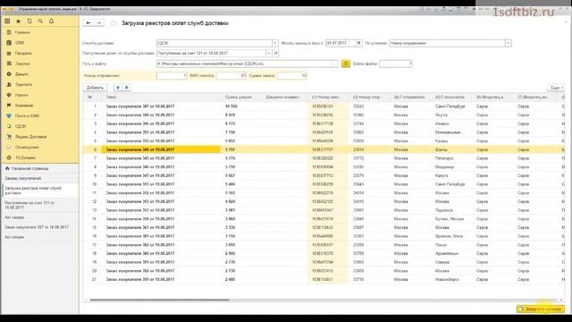572x322 pixels.
Task: Open Favorites star in top panel
Action: coord(18,21)
